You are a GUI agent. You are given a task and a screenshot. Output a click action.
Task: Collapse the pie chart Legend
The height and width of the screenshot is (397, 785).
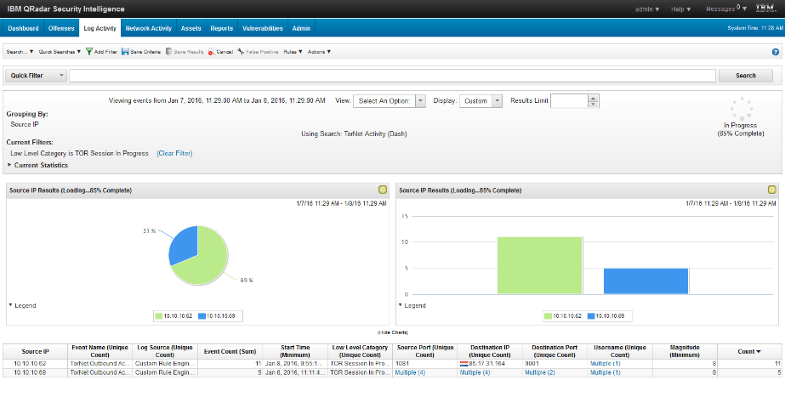11,304
